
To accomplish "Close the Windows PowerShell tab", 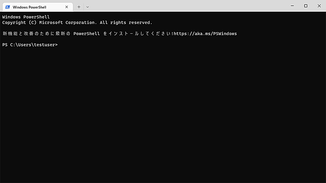I will coord(67,7).
